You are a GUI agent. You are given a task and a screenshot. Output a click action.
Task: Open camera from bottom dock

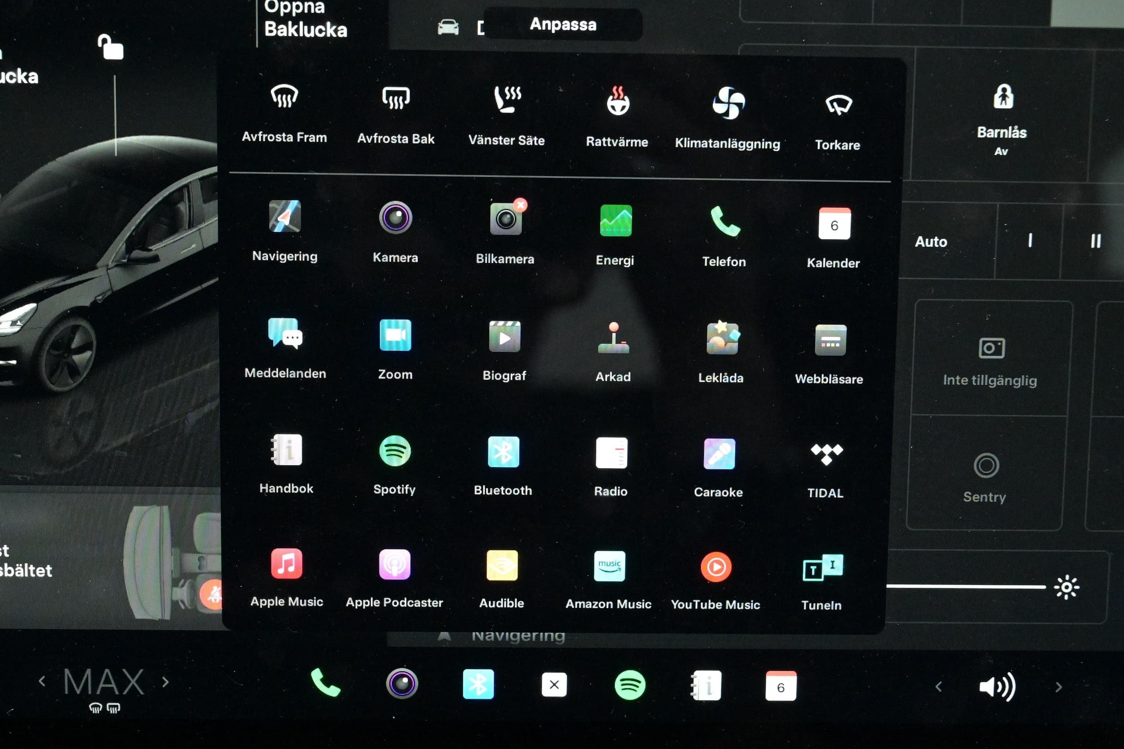tap(402, 683)
